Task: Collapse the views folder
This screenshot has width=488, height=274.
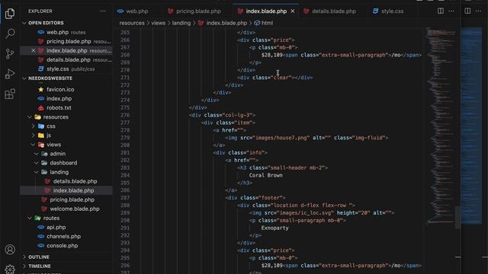Action: [x=53, y=145]
